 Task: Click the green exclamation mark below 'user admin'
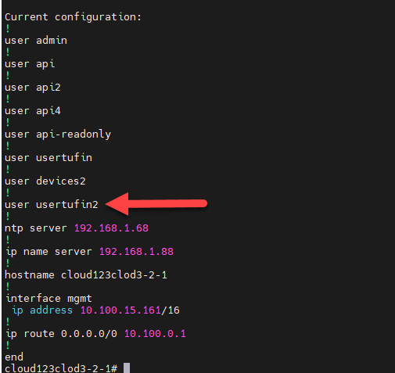pyautogui.click(x=8, y=52)
